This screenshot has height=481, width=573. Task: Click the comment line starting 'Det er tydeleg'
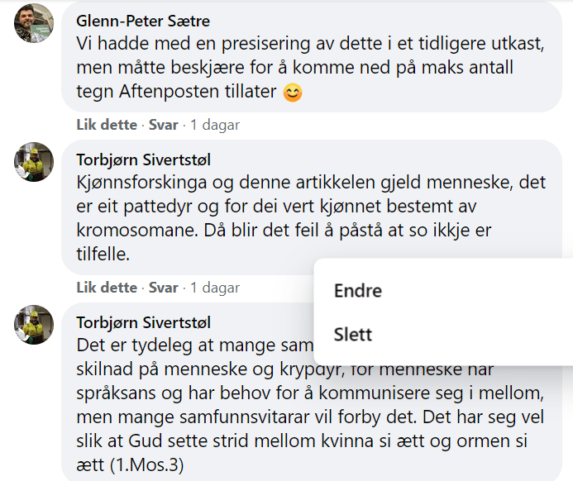pos(190,345)
